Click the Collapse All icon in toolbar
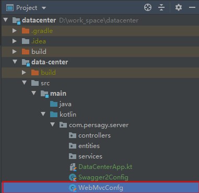The width and height of the screenshot is (199, 193). [161, 8]
